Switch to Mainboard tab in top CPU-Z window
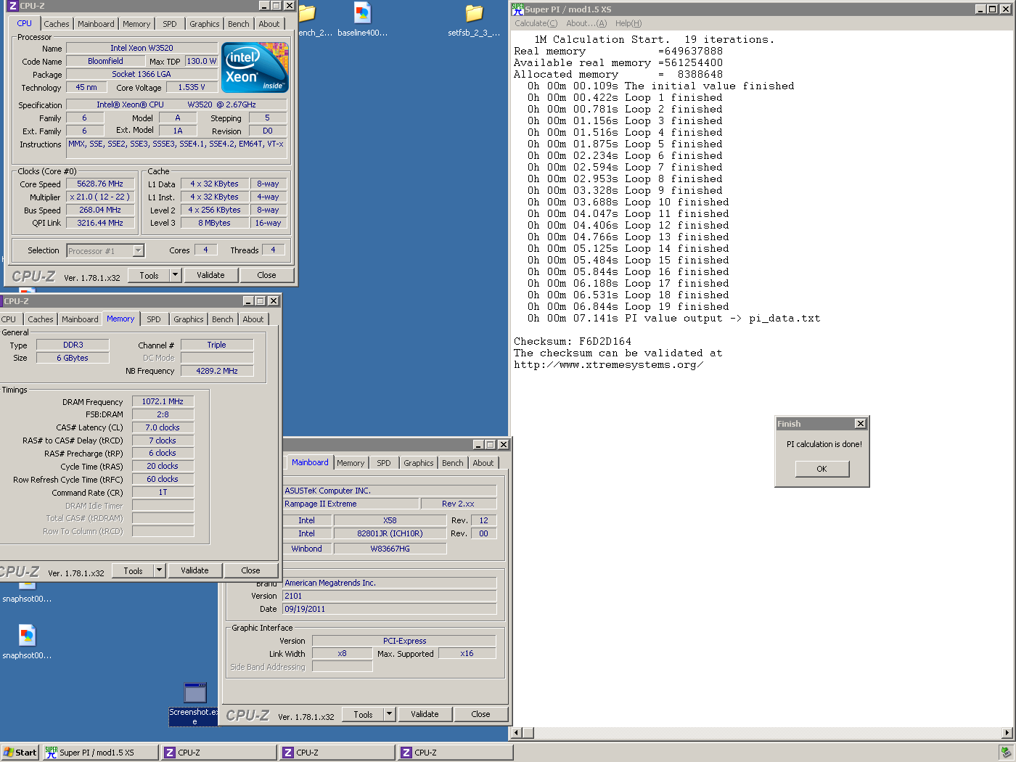The width and height of the screenshot is (1016, 762). pos(96,24)
